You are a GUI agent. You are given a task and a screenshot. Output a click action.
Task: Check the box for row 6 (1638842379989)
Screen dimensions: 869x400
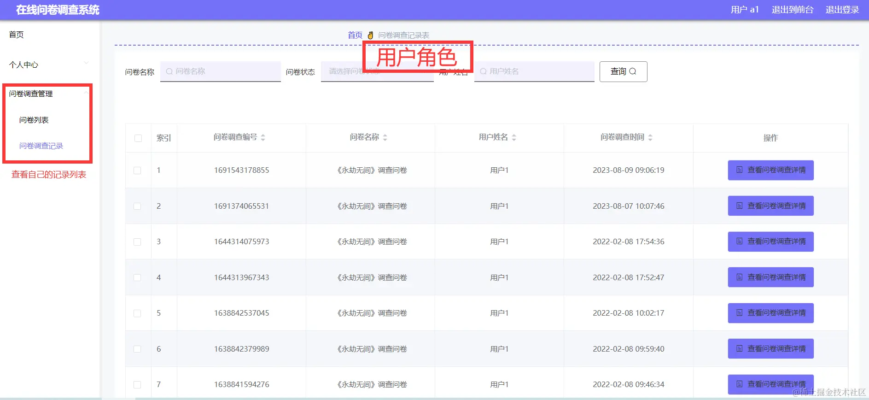pos(137,349)
